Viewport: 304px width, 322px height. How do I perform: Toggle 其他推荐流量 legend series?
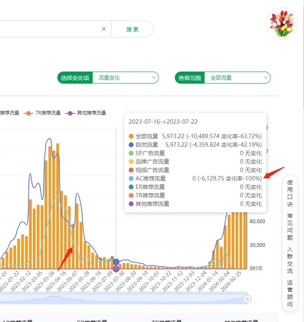[86, 113]
